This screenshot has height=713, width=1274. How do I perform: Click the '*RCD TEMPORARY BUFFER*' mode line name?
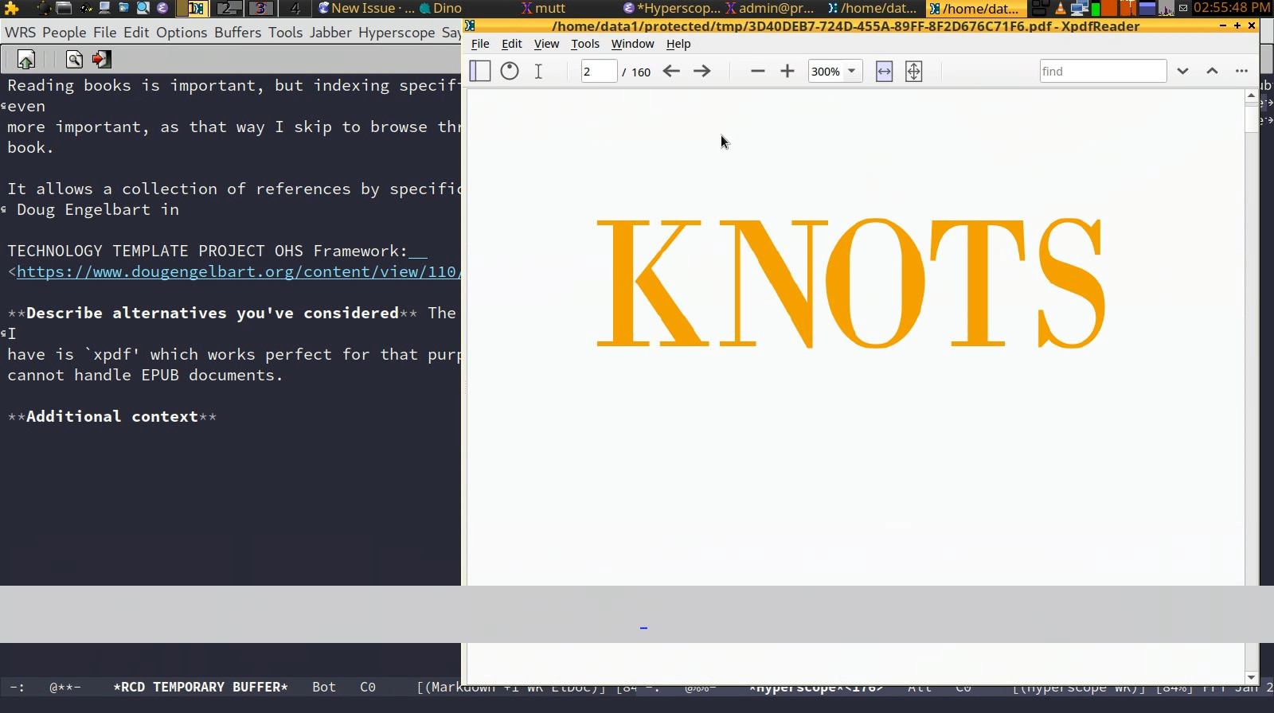pyautogui.click(x=201, y=687)
